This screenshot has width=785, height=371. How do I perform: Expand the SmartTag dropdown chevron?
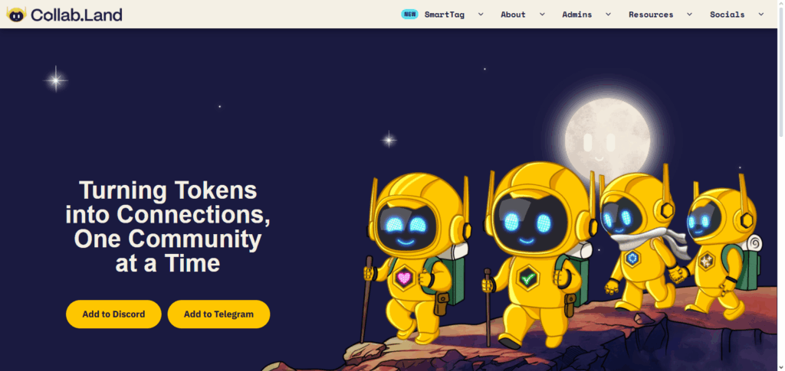(x=481, y=15)
